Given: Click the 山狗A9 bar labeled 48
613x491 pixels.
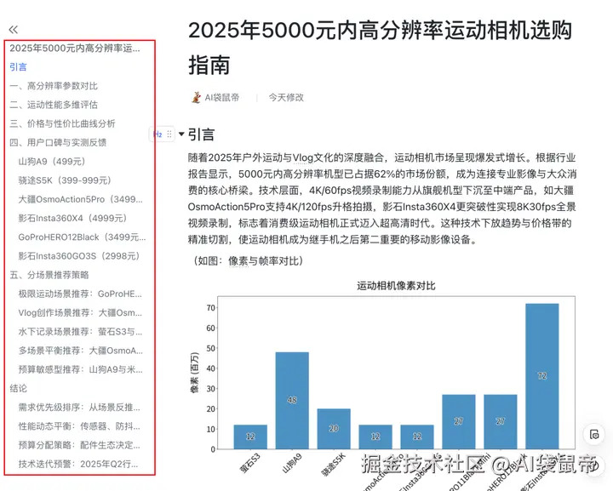Looking at the screenshot, I should tap(292, 401).
